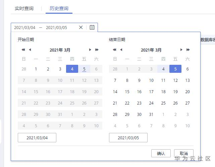The height and width of the screenshot is (167, 215).
Task: Go to previous month in start date calendar
Action: point(30,50)
